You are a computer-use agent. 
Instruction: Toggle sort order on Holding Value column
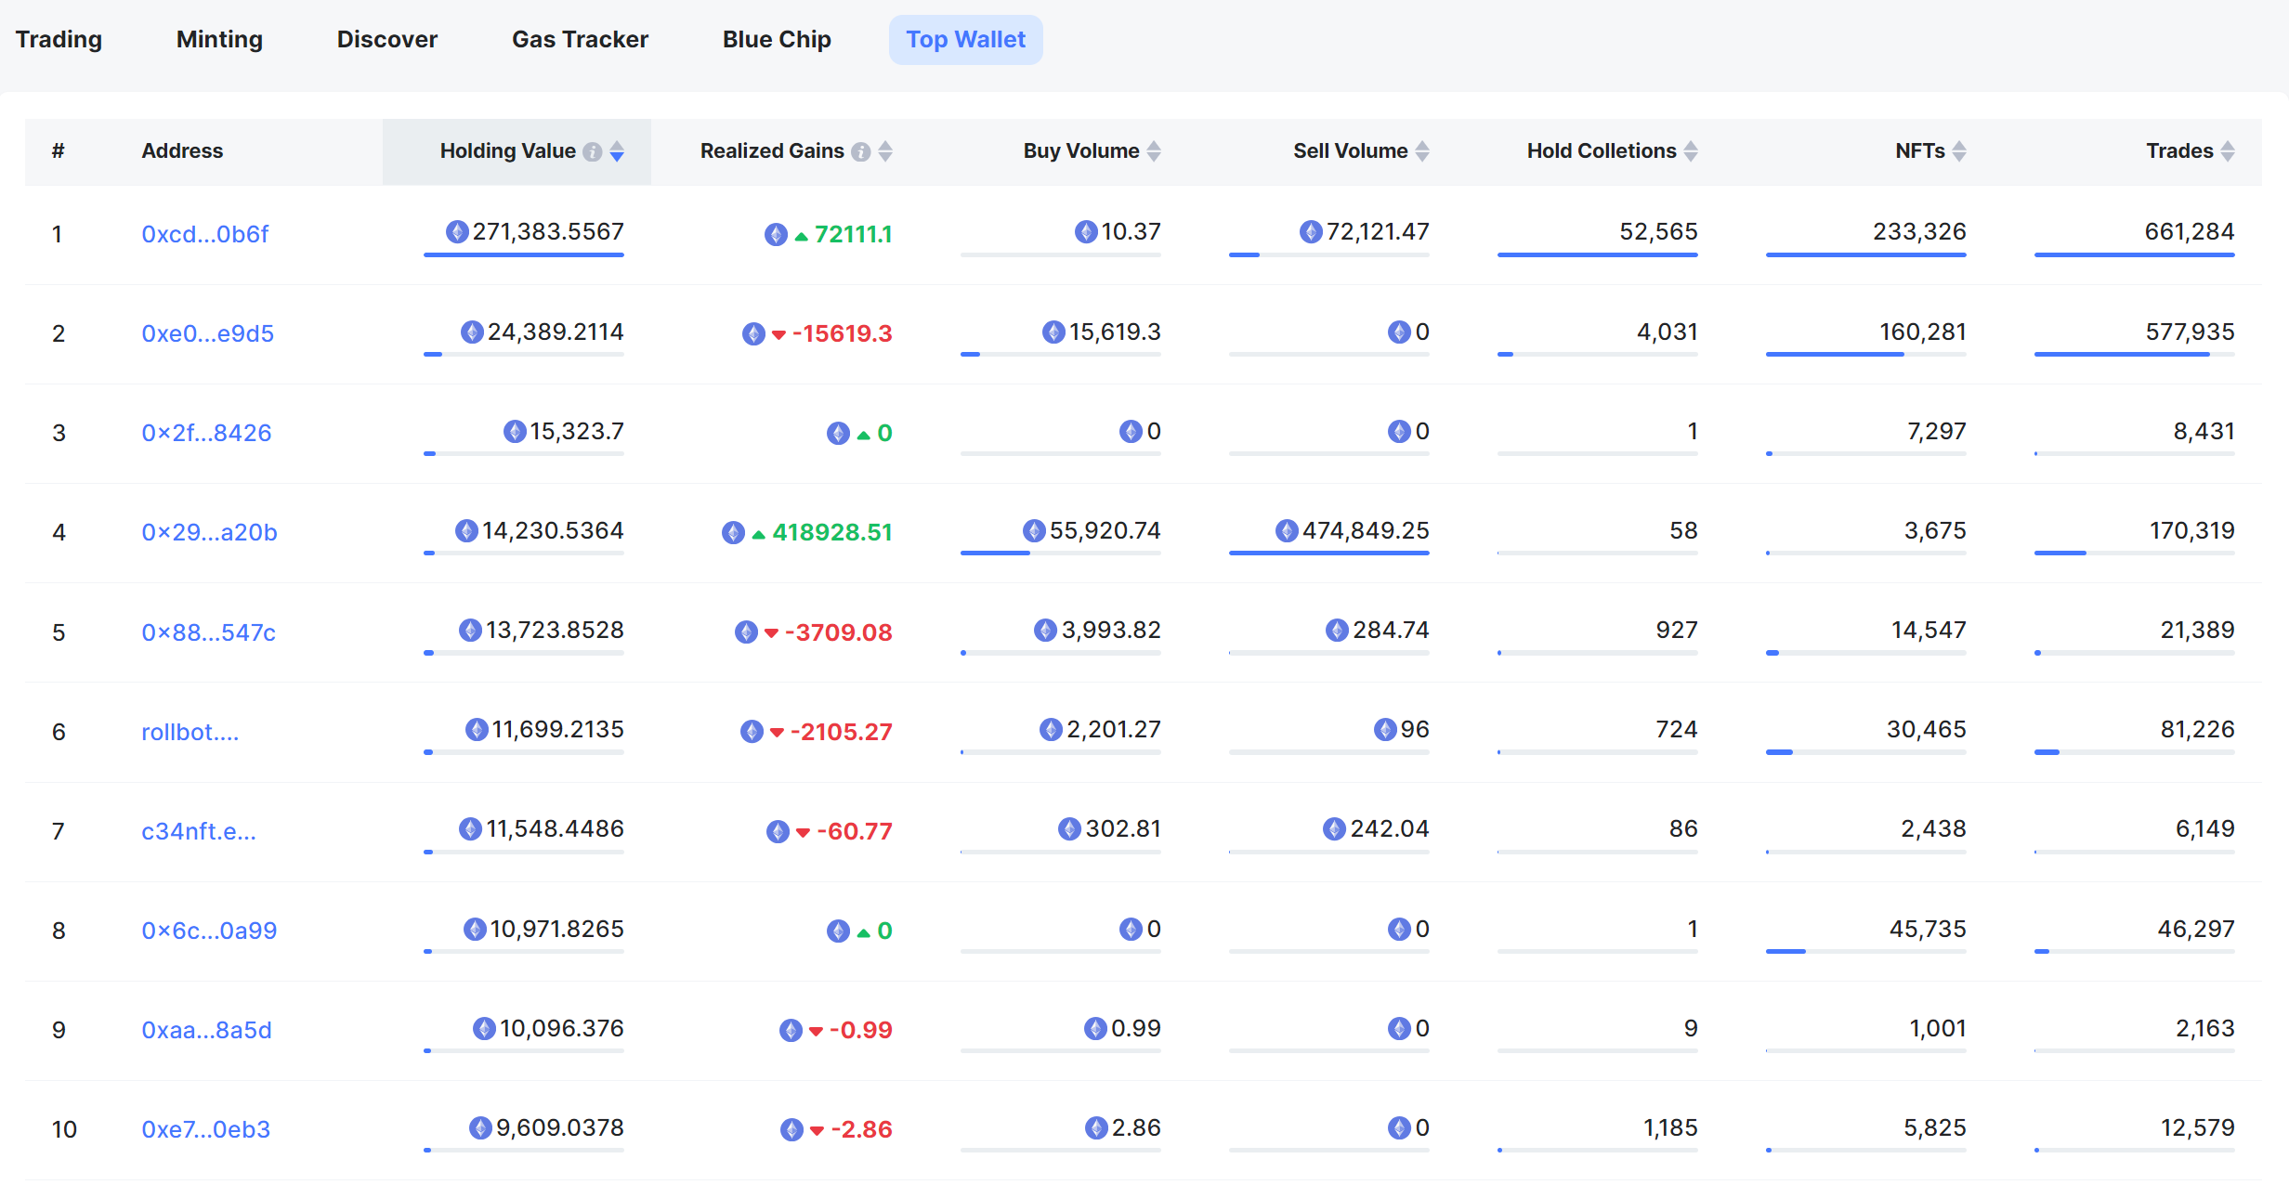click(x=617, y=151)
